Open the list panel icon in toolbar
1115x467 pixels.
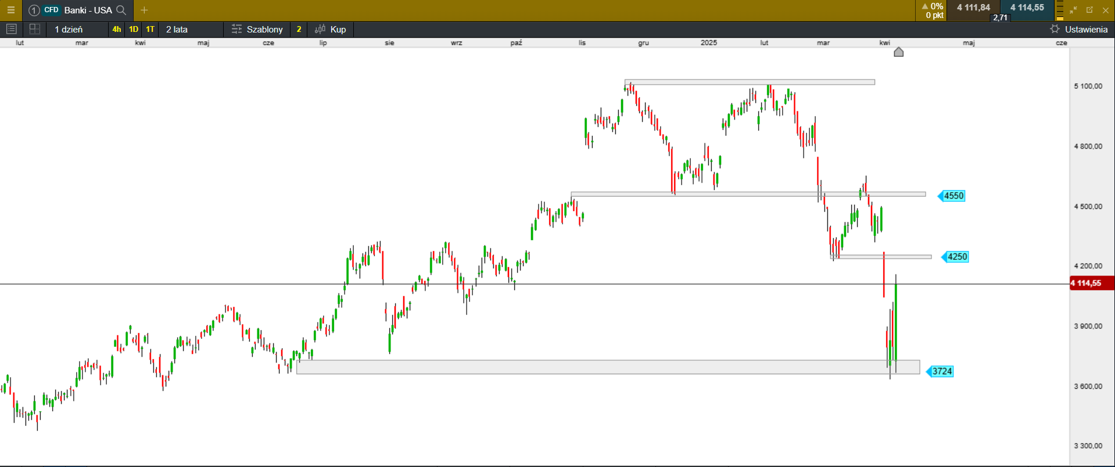11,29
